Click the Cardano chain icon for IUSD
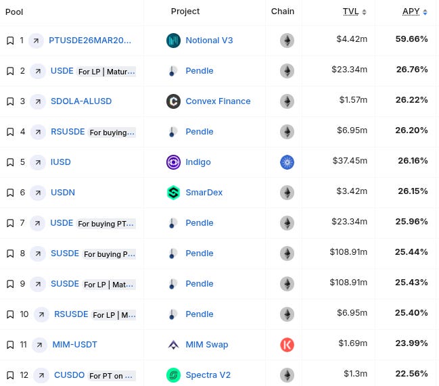Viewport: 439px width, 386px height. tap(287, 162)
